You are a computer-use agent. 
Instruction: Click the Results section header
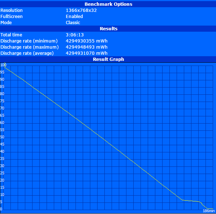pyautogui.click(x=109, y=28)
